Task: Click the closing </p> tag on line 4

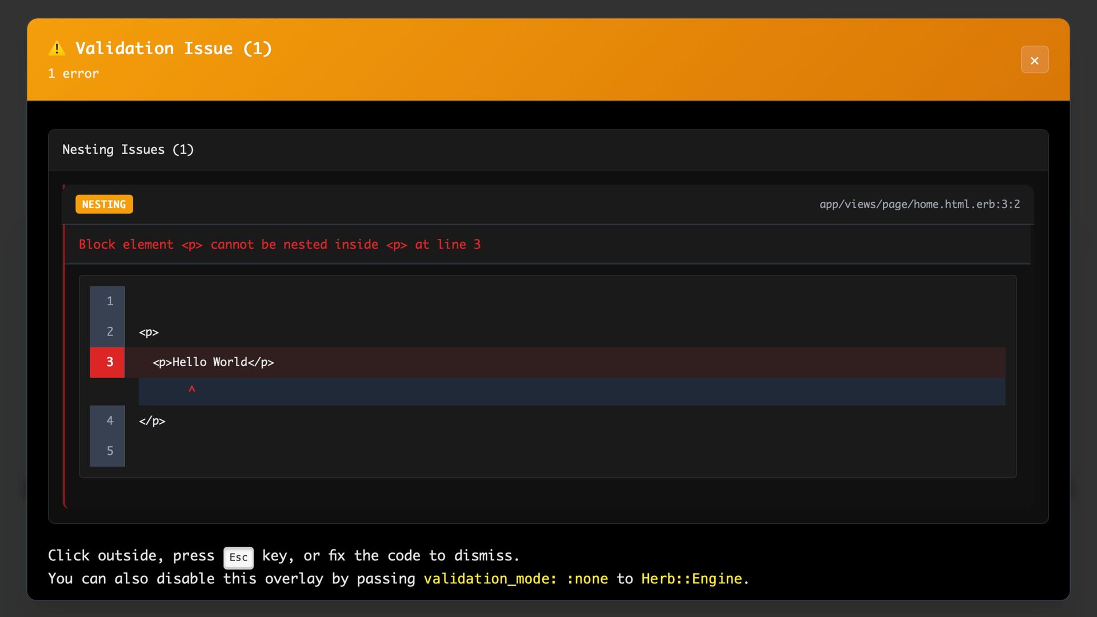Action: pos(152,421)
